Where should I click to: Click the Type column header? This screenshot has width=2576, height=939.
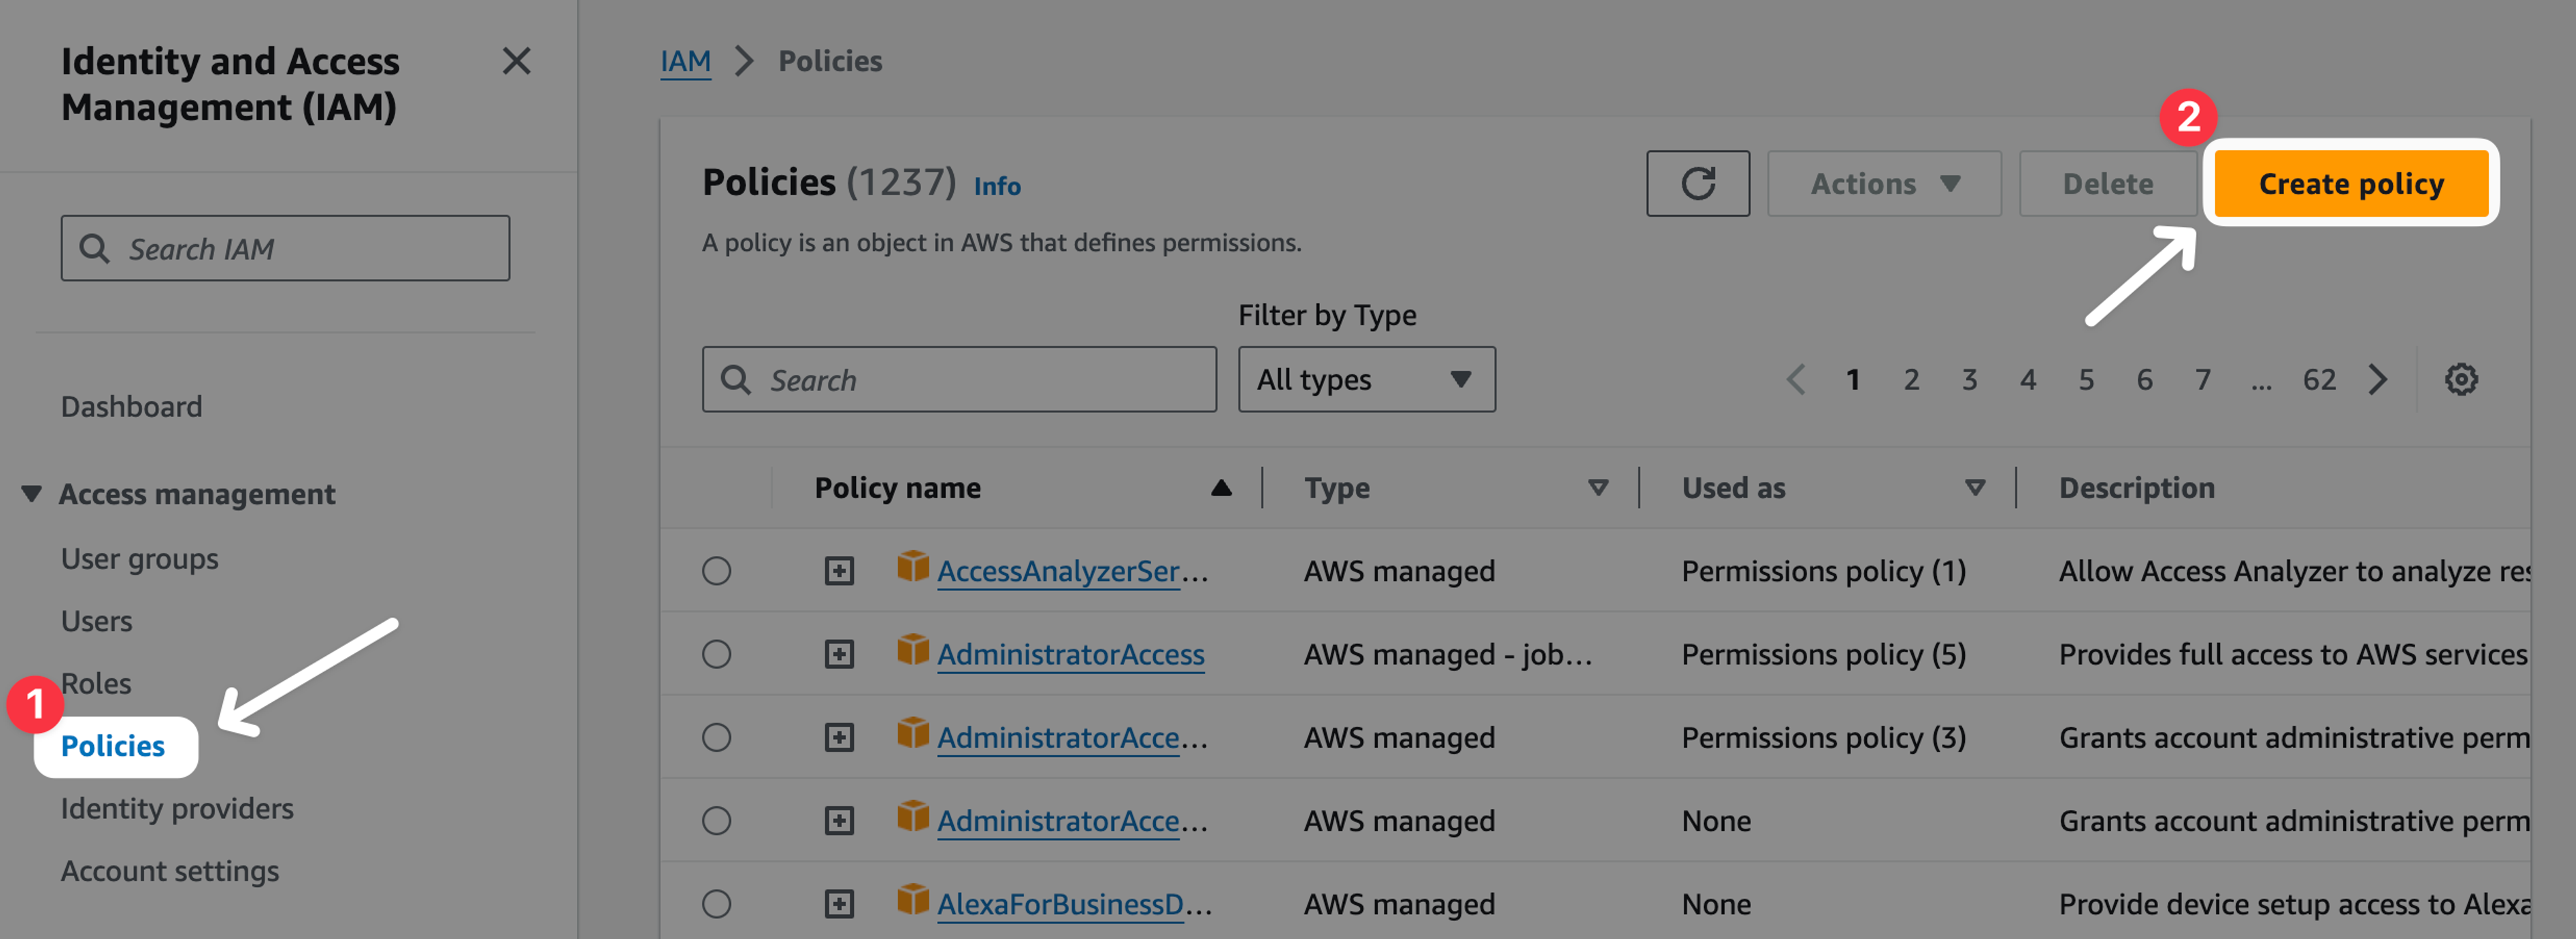coord(1337,488)
